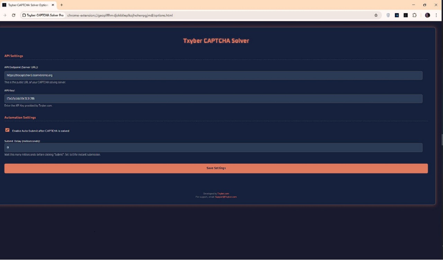Click the hint "This is the public URL of your CAPTCHA solving server."

click(x=35, y=82)
